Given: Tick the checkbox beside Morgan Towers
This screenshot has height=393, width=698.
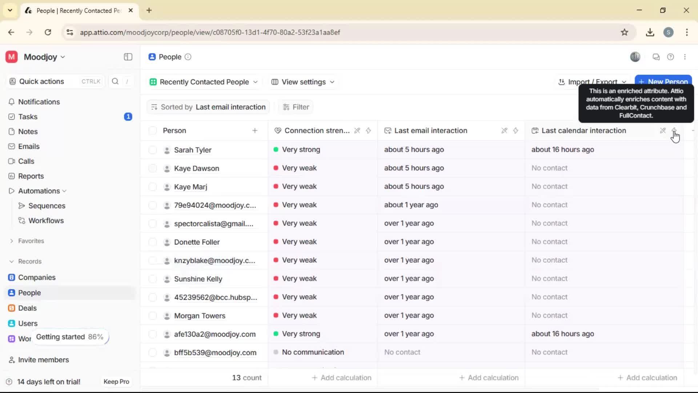Looking at the screenshot, I should pyautogui.click(x=153, y=315).
